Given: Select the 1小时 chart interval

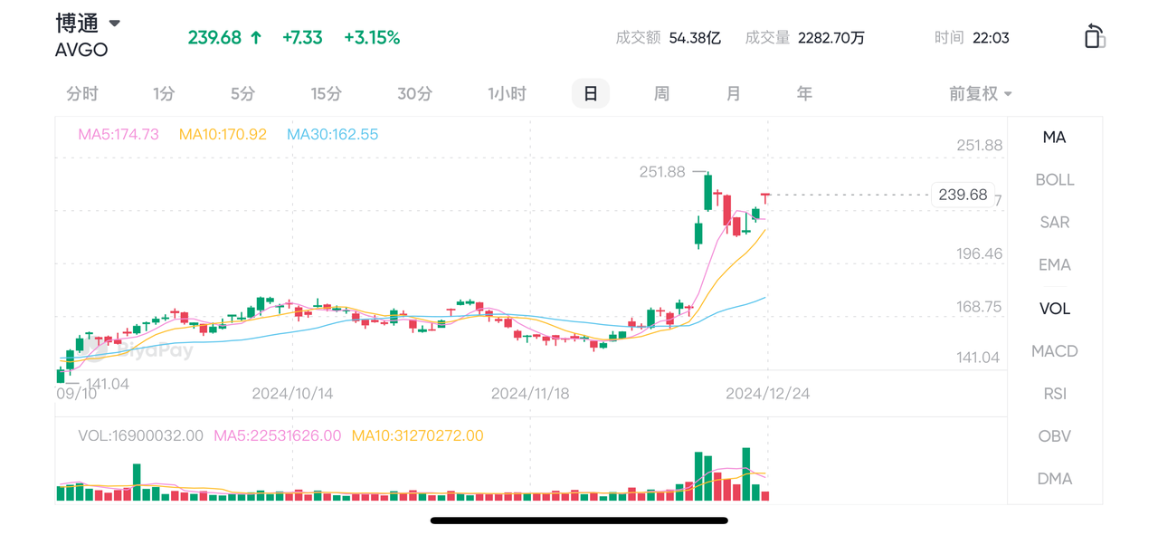Looking at the screenshot, I should pyautogui.click(x=507, y=93).
